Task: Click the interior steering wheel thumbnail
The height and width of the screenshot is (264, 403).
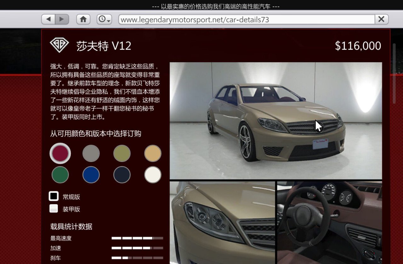Action: click(x=330, y=223)
